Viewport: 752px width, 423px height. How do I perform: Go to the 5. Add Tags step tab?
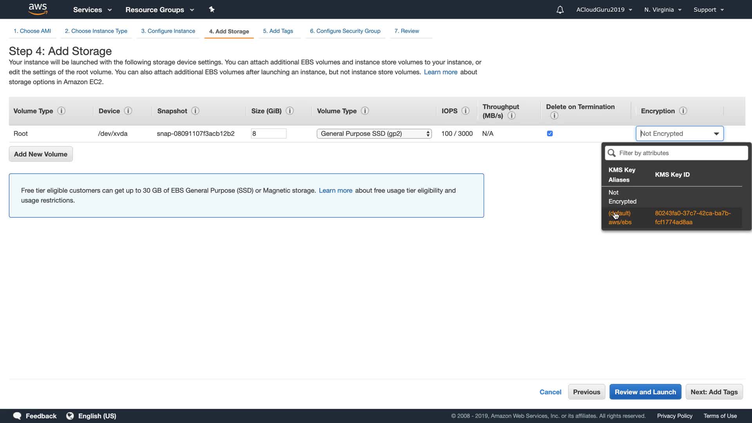tap(278, 31)
